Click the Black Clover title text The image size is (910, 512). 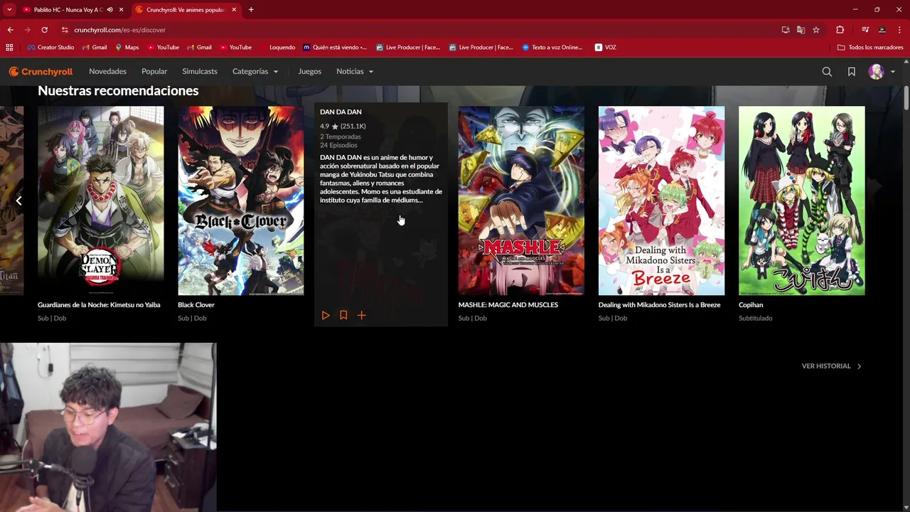click(x=196, y=304)
